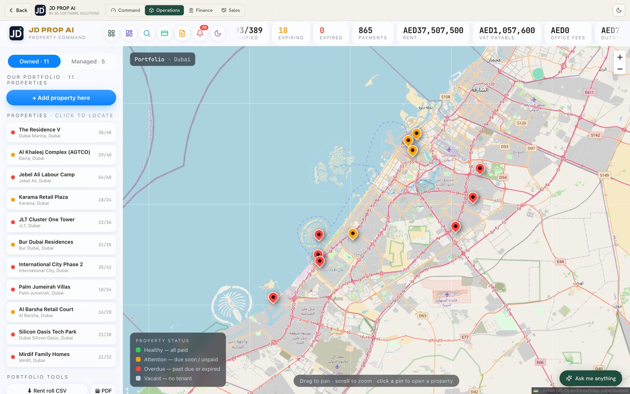The image size is (630, 394).
Task: Download Rent roll CSV
Action: pyautogui.click(x=47, y=390)
